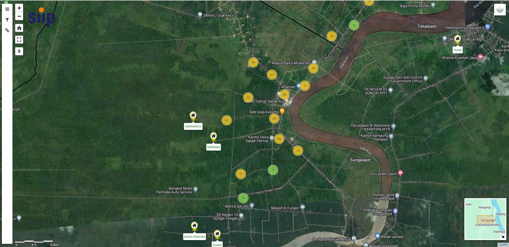Expand the yellow cluster numbered 39
509x247 pixels.
point(284,95)
